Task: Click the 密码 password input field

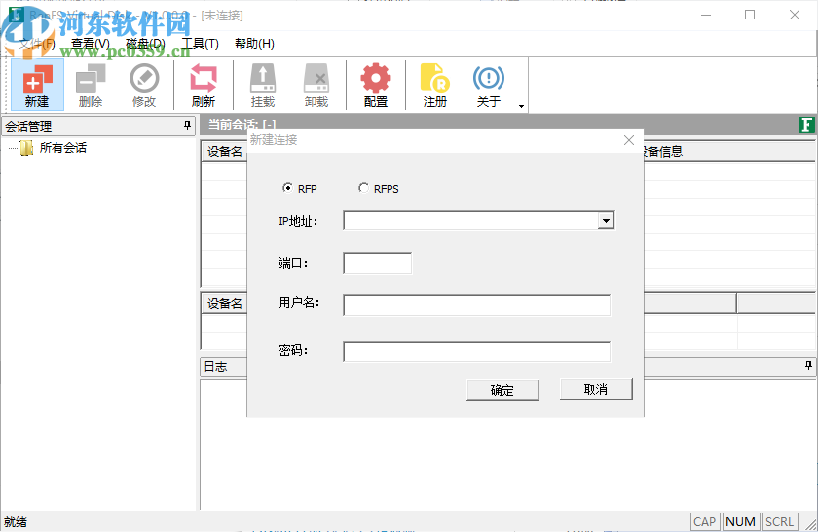Action: pos(477,352)
